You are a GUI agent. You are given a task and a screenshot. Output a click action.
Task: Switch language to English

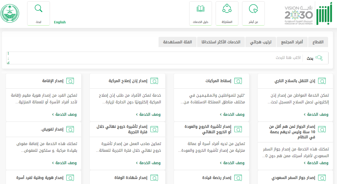coord(60,22)
